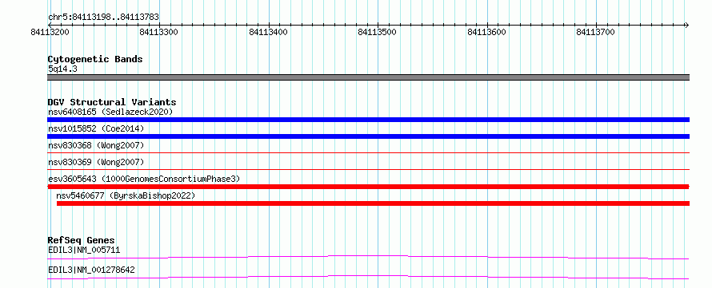Image resolution: width=712 pixels, height=288 pixels.
Task: Click the red bar under nsv5460677
Action: click(373, 203)
